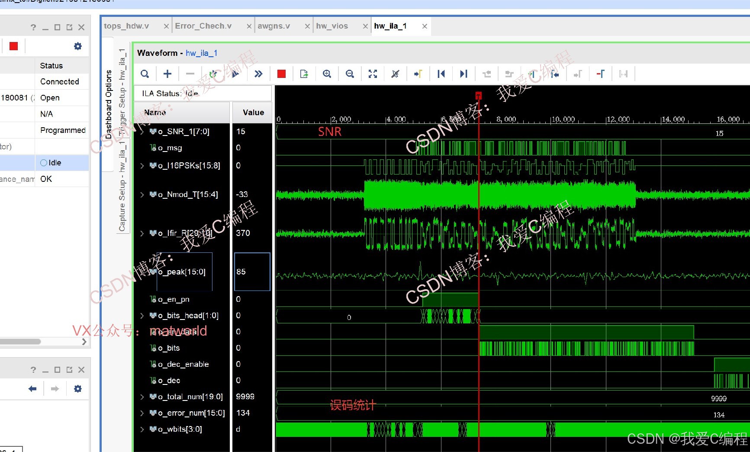750x452 pixels.
Task: Select the o_en_pn signal row
Action: click(x=182, y=300)
